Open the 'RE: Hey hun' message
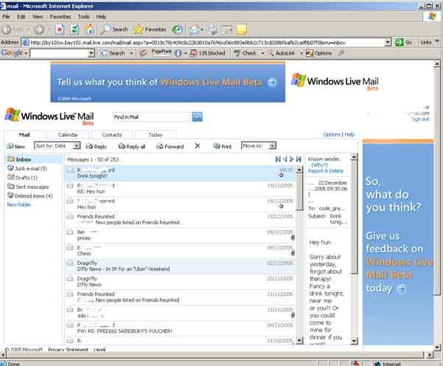Image resolution: width=443 pixels, height=366 pixels. [x=180, y=189]
